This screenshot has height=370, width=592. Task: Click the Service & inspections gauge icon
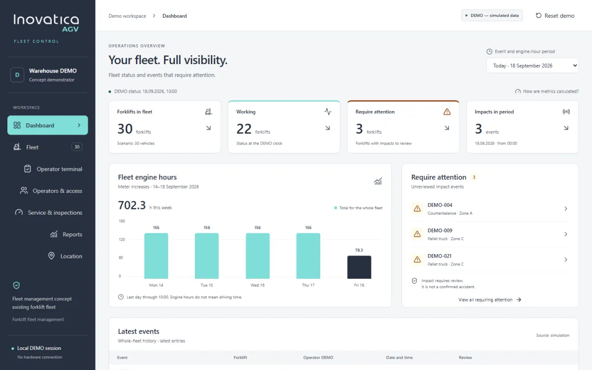click(x=19, y=213)
